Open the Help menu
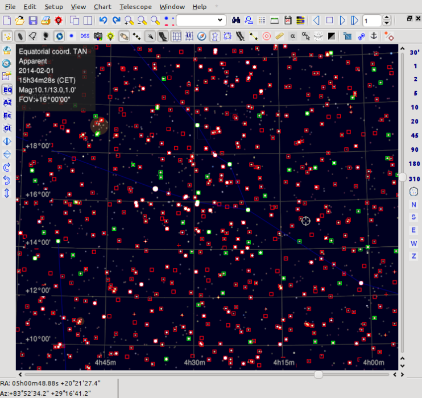The height and width of the screenshot is (398, 422). [x=200, y=7]
